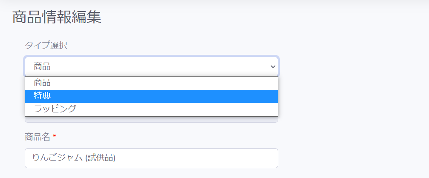Click the タイプ選択 label

46,46
